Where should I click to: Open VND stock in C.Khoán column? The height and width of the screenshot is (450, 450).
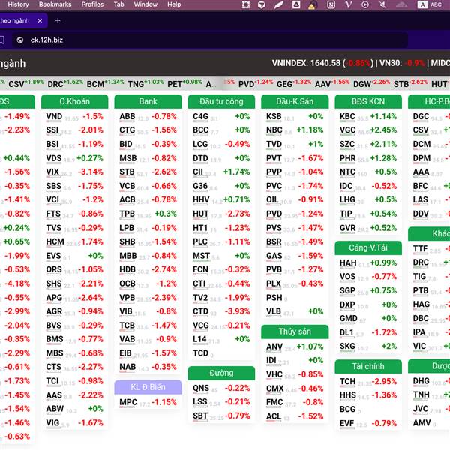coord(74,116)
